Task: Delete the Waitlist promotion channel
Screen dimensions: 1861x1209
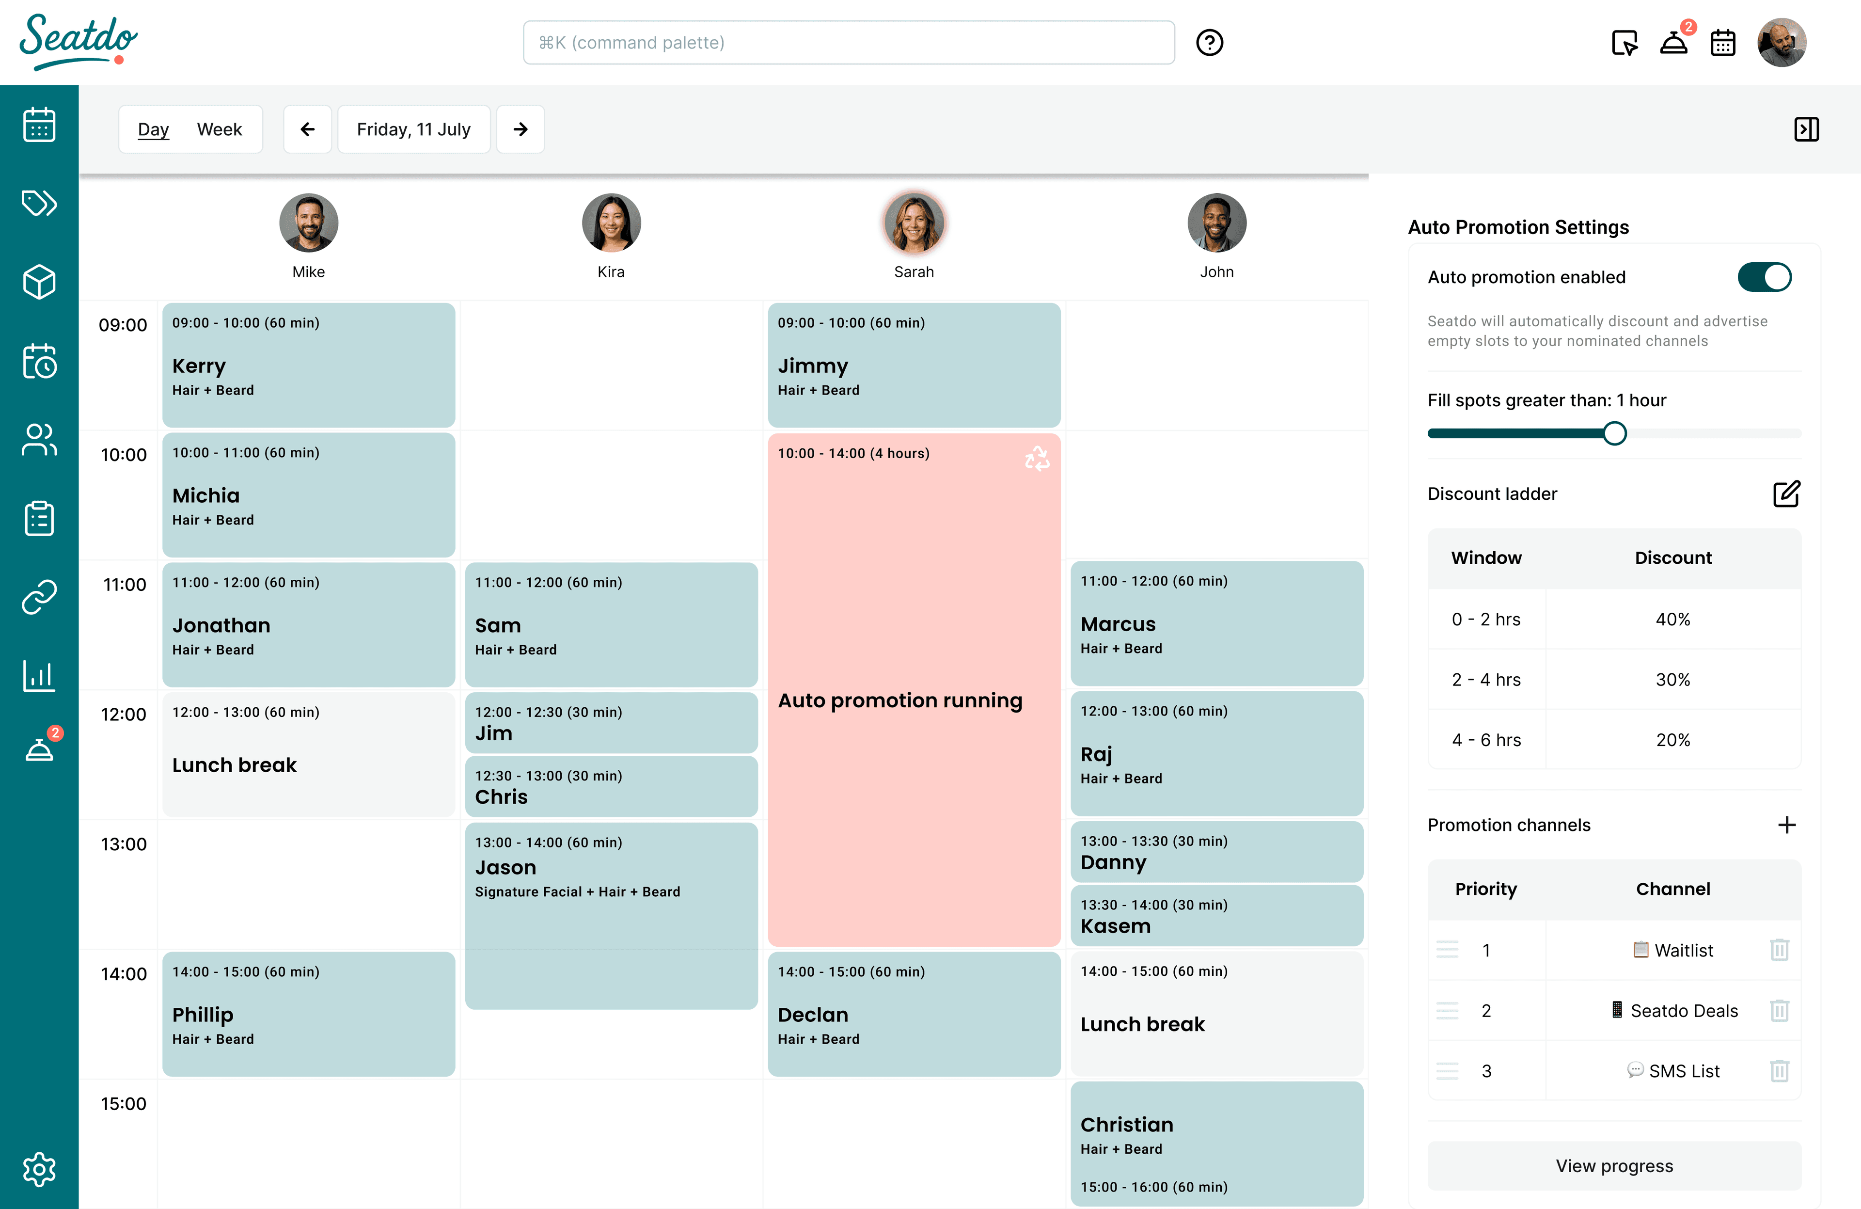Action: click(1779, 950)
